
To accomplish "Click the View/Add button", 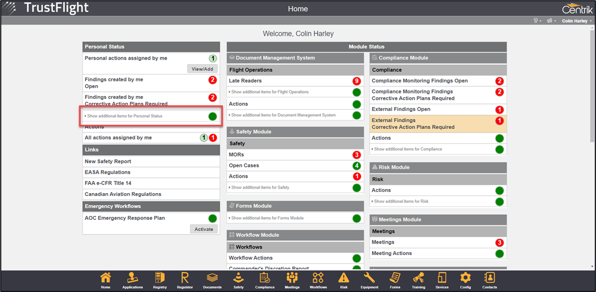I will (x=202, y=69).
